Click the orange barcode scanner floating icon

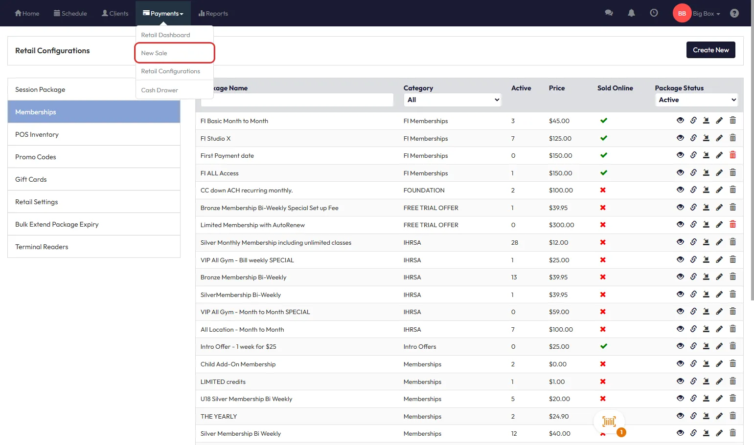tap(609, 422)
